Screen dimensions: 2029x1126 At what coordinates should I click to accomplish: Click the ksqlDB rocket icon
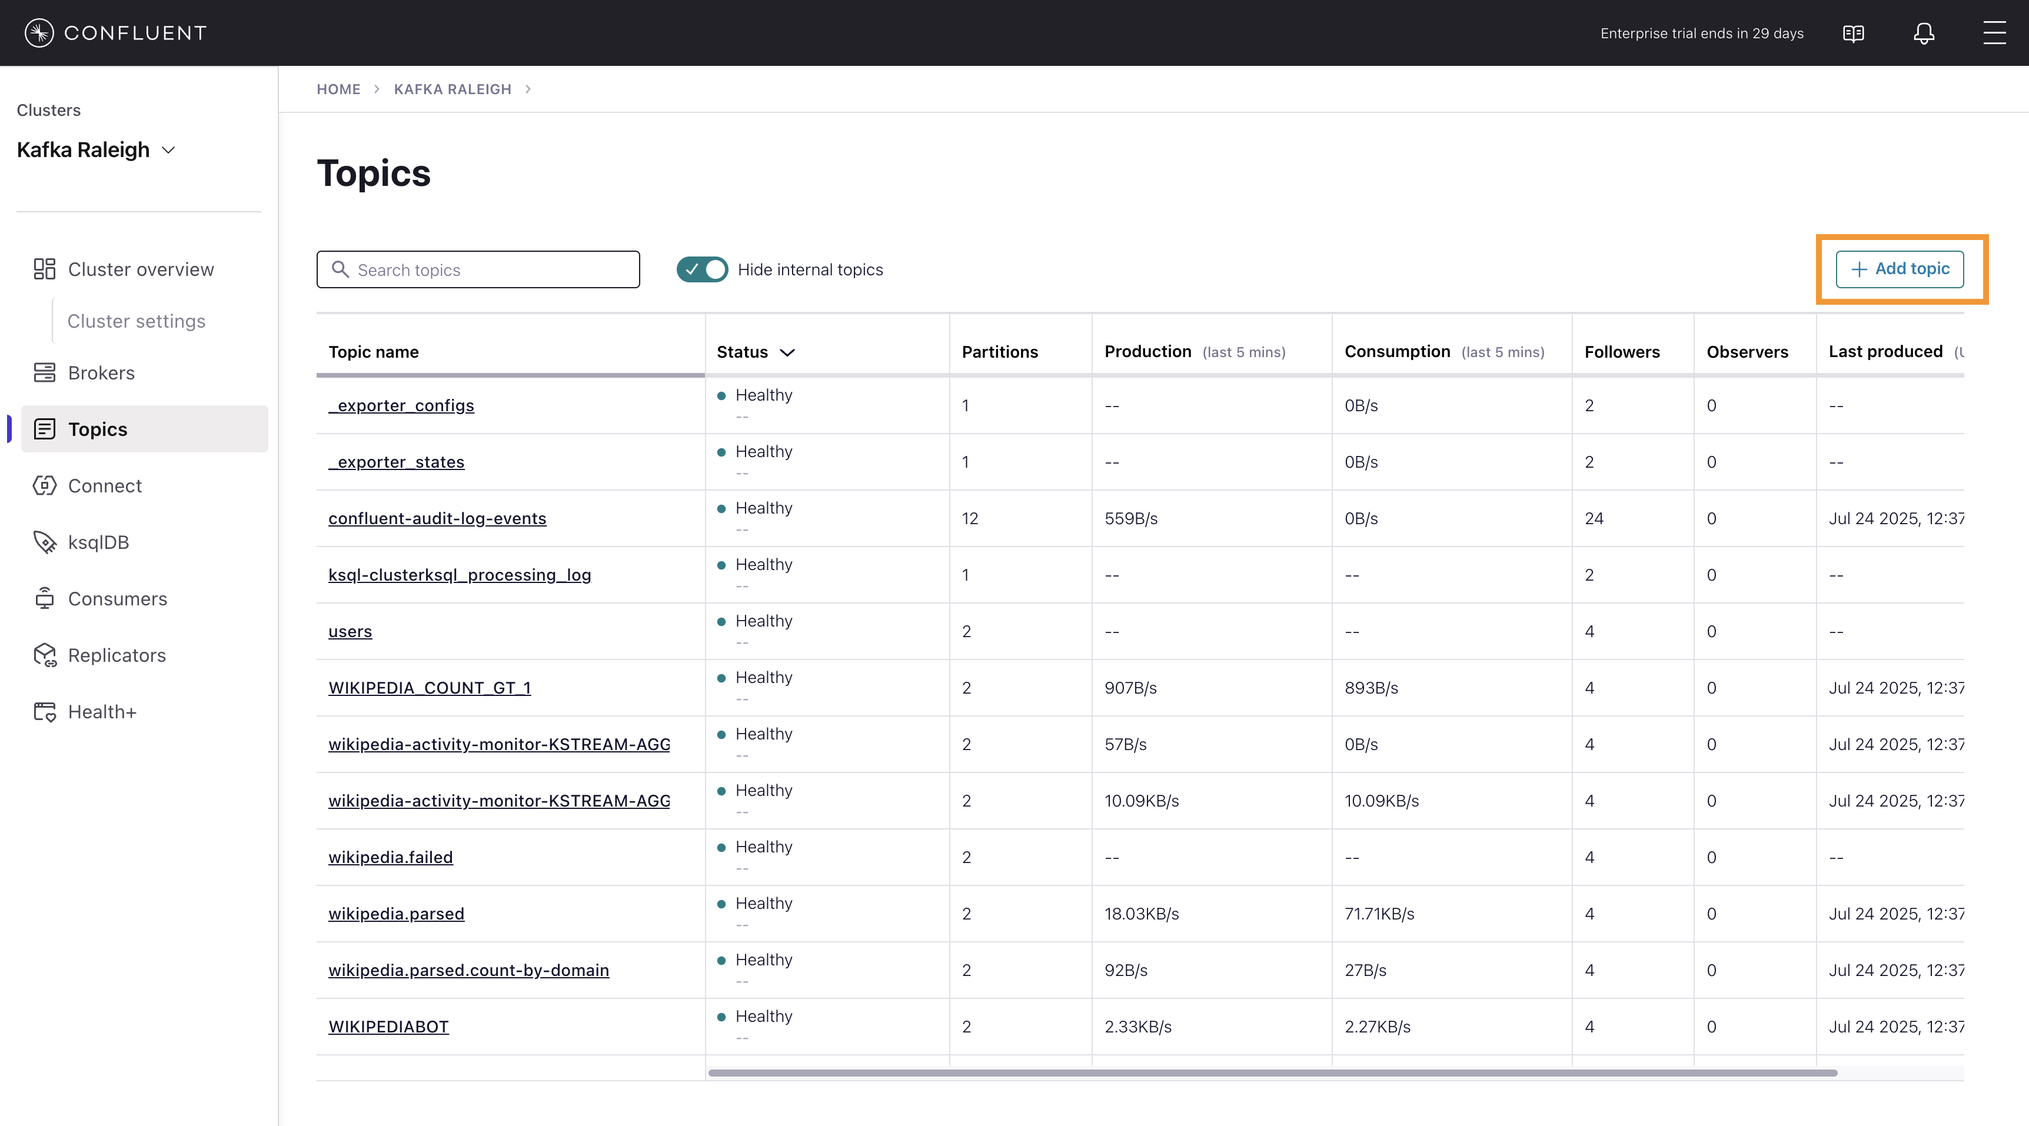(45, 542)
